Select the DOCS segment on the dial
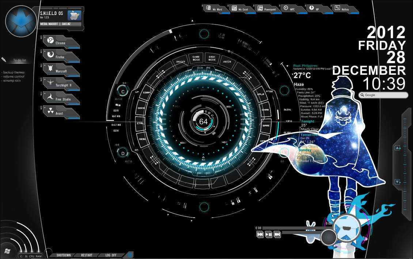 [141, 108]
